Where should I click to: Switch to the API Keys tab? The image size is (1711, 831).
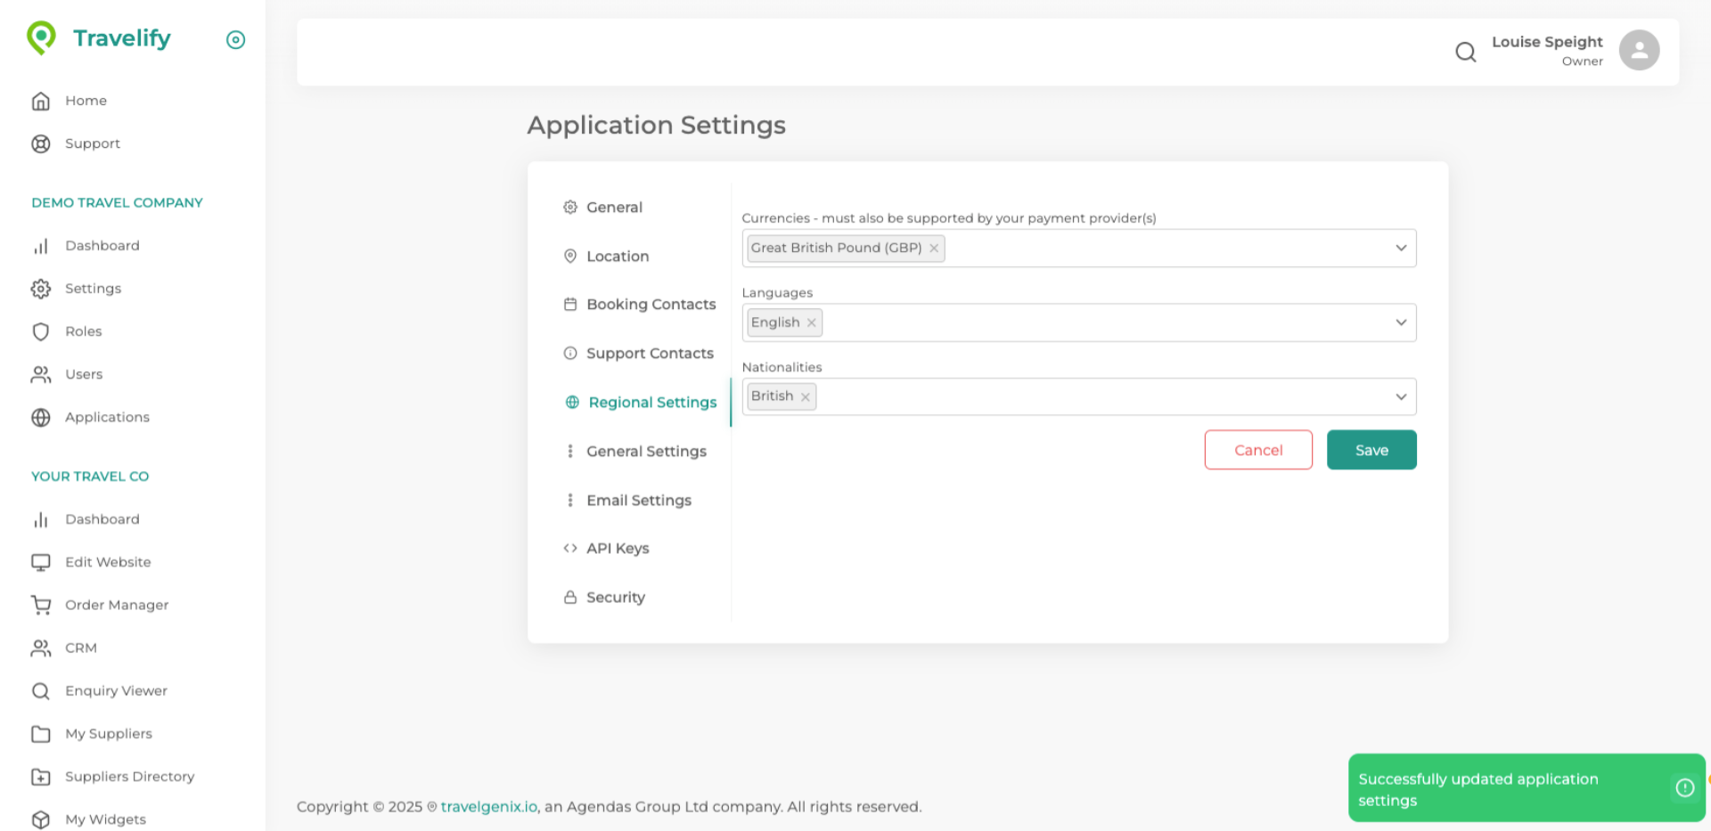617,549
